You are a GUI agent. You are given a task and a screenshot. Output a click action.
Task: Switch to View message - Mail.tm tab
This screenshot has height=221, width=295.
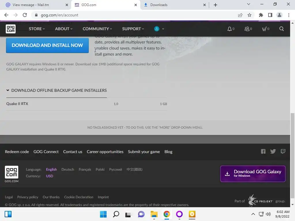[37, 5]
